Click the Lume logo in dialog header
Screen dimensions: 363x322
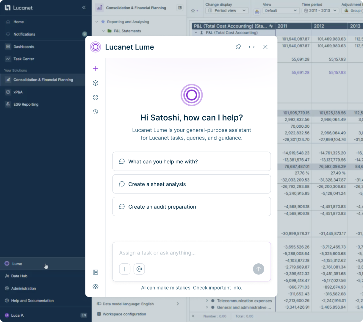pos(96,47)
